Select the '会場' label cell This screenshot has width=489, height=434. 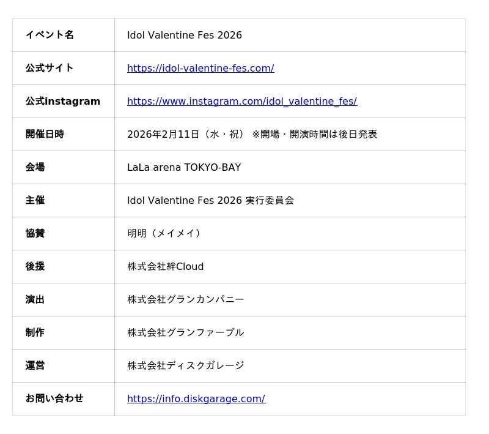pyautogui.click(x=35, y=168)
